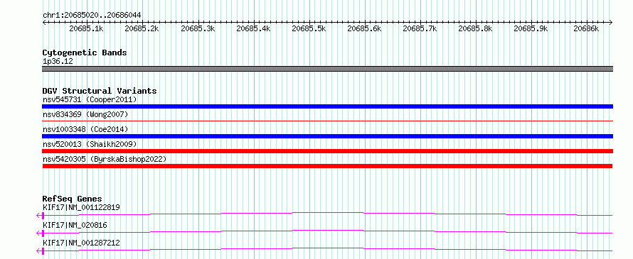Click the left arrowhead of NM_001287212 transcript
The height and width of the screenshot is (259, 633).
click(x=39, y=251)
